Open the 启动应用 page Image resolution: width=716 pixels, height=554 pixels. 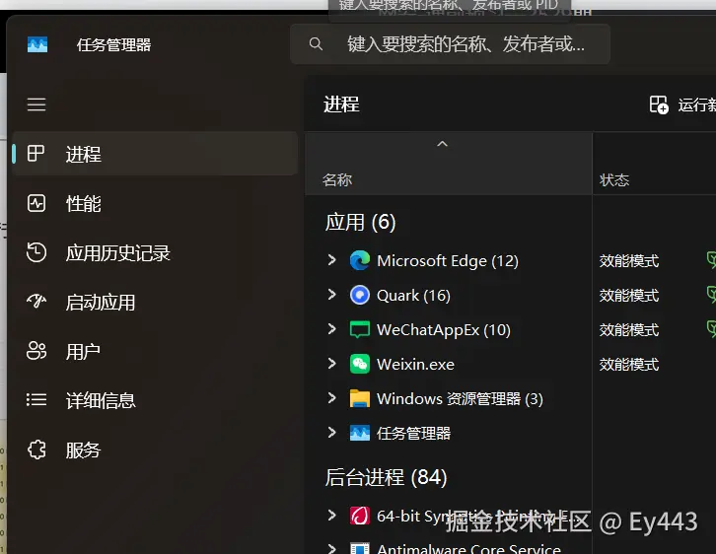pyautogui.click(x=155, y=302)
